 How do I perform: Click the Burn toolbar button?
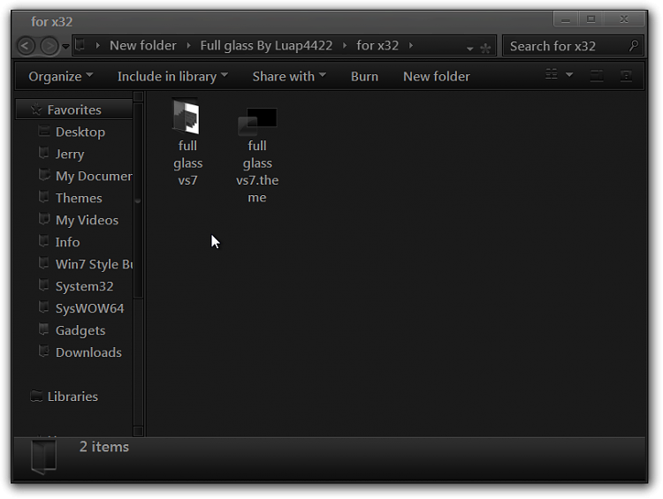pyautogui.click(x=364, y=77)
